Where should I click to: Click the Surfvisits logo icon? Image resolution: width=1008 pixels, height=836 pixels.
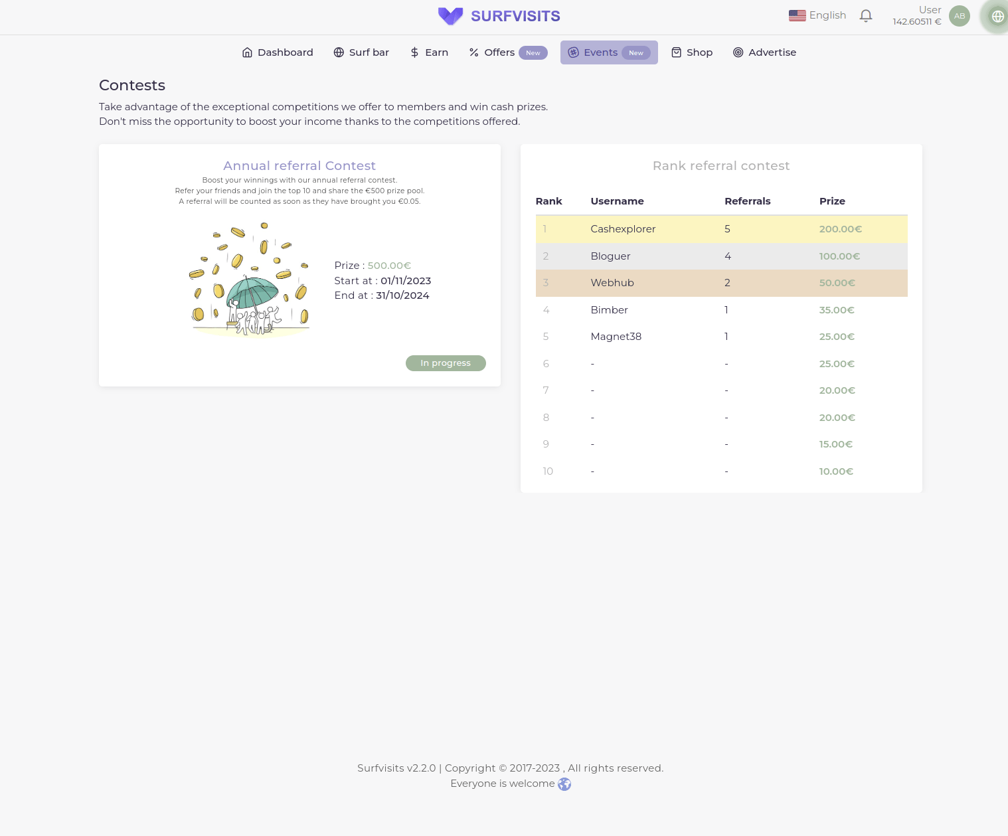450,16
